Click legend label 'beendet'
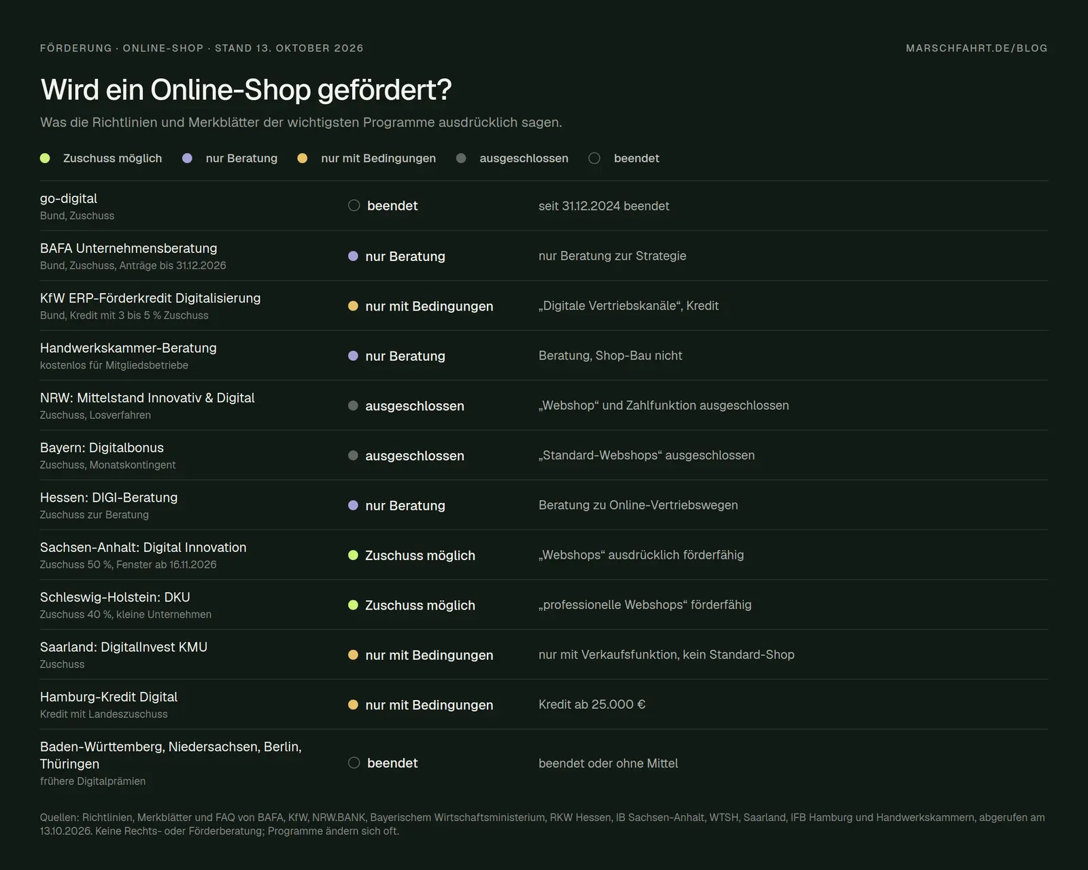The height and width of the screenshot is (870, 1088). tap(636, 158)
